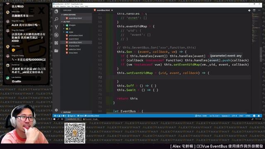Click the feedback smiley in the status bar
The height and width of the screenshot is (149, 265).
(254, 116)
